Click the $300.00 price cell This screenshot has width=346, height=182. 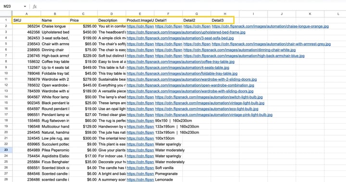83,138
